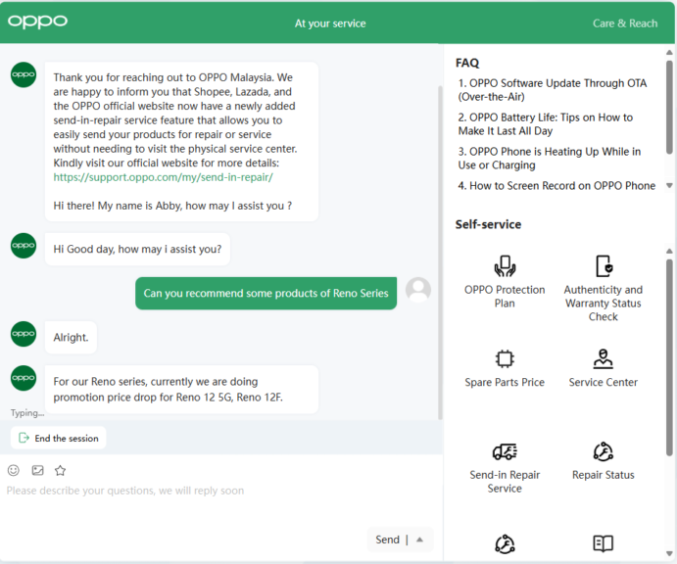Open Repair Status wrench icon
The height and width of the screenshot is (564, 677).
coord(604,451)
